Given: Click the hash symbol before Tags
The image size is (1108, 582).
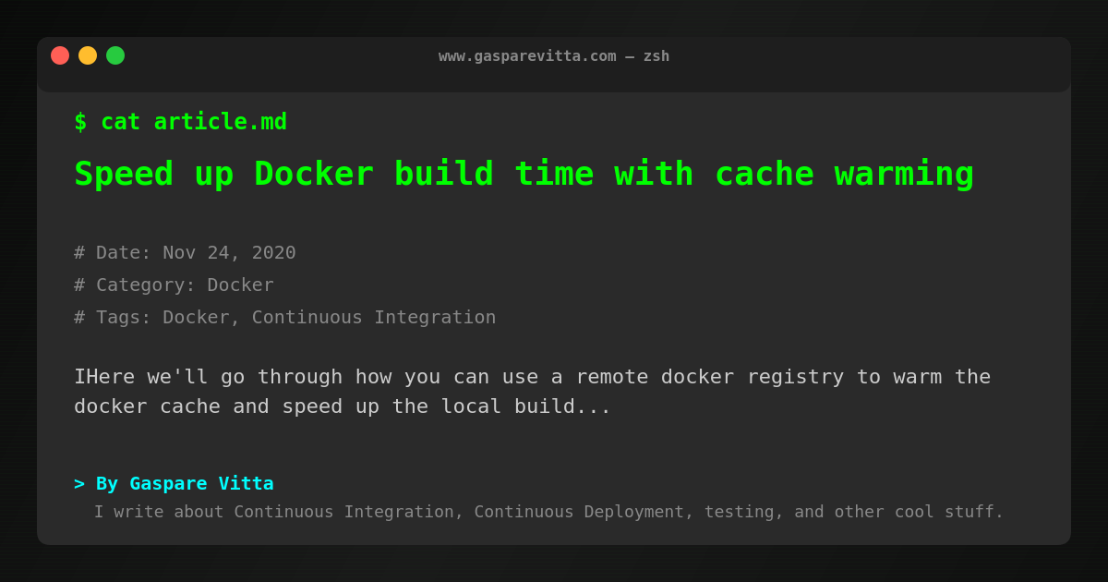Looking at the screenshot, I should click(x=79, y=317).
